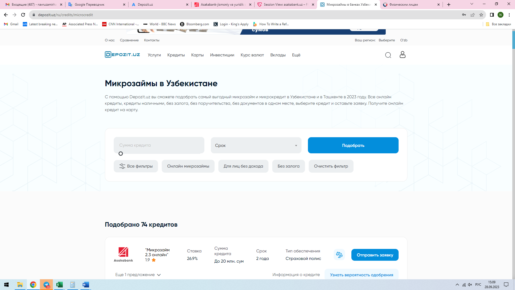Click the Сумма кредита input field
This screenshot has height=290, width=515.
pos(159,145)
